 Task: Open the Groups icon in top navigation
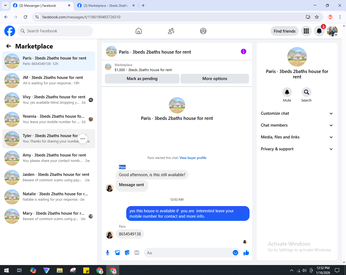tap(203, 31)
